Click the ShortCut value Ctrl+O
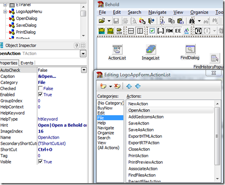Screen dimensions: 225x185 (45, 150)
